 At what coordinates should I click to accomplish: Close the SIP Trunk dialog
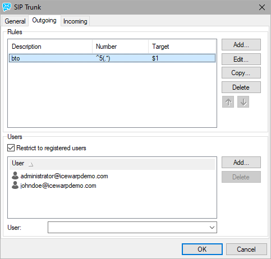point(262,7)
